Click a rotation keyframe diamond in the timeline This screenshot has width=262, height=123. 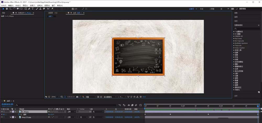coord(170,114)
